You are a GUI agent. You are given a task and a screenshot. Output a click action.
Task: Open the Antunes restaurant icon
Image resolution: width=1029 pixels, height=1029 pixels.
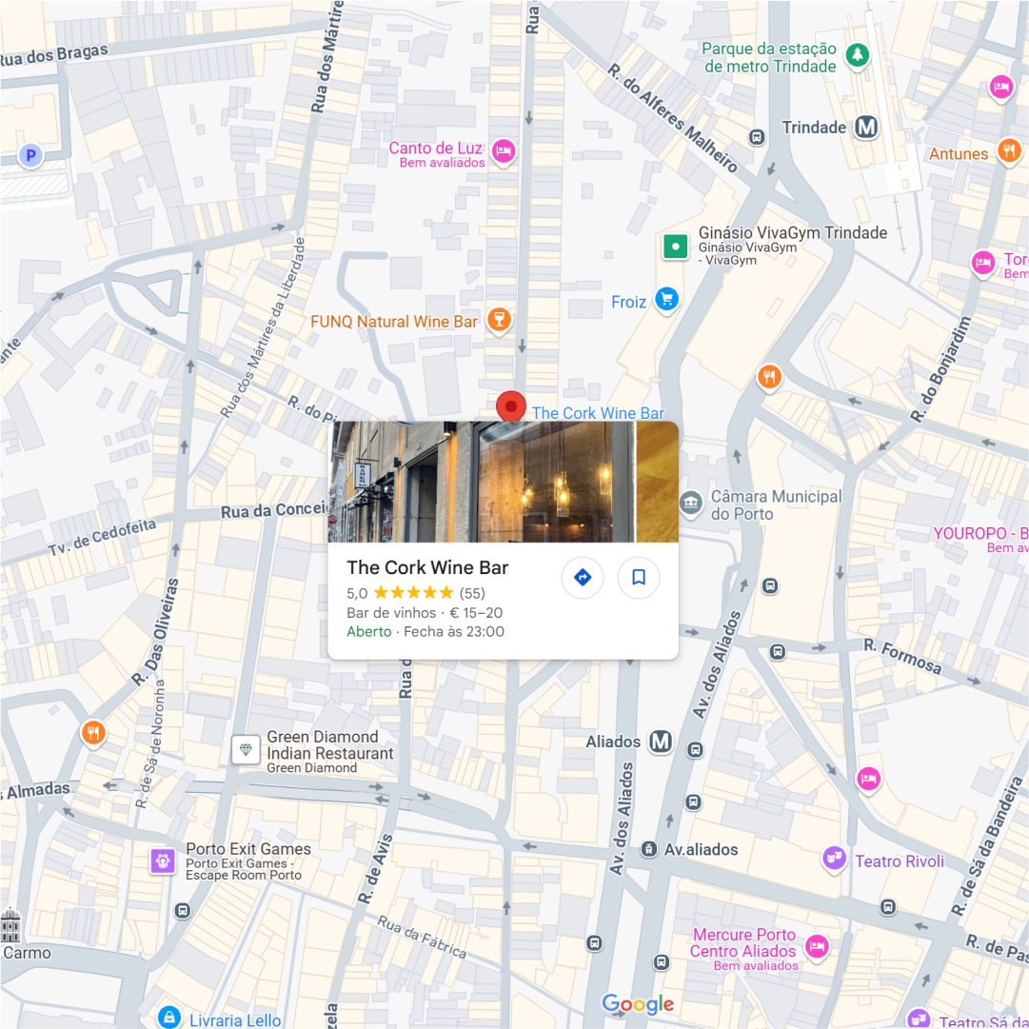(1009, 151)
